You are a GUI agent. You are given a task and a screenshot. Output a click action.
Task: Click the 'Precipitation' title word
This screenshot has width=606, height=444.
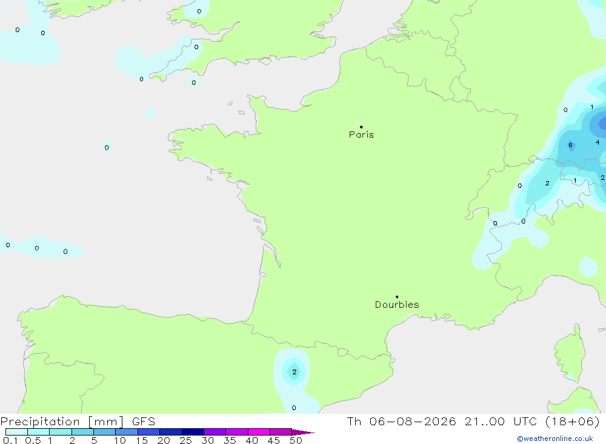click(40, 422)
